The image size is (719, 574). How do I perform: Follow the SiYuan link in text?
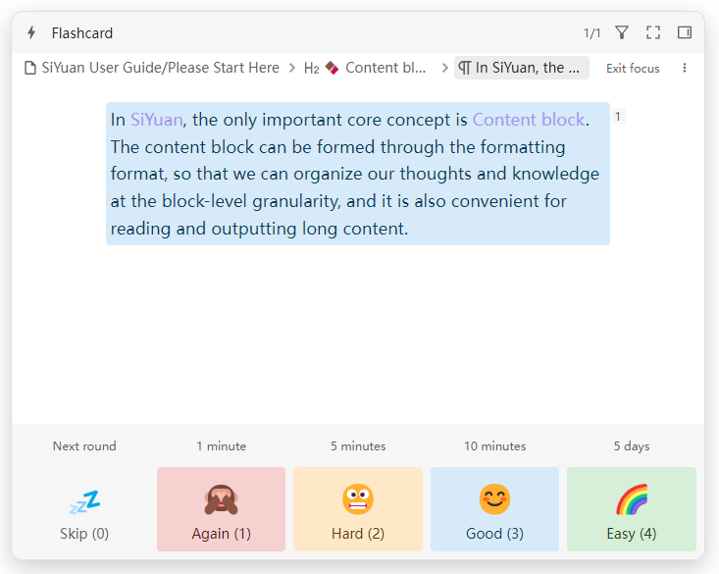156,121
